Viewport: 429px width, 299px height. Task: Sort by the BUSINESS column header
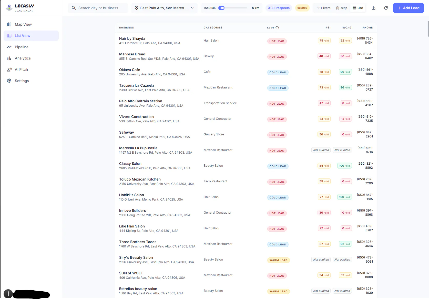[x=126, y=28]
